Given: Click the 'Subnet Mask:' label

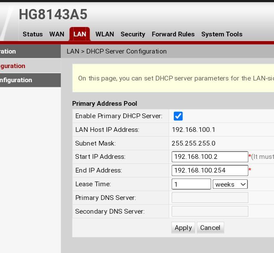Looking at the screenshot, I should point(95,143).
